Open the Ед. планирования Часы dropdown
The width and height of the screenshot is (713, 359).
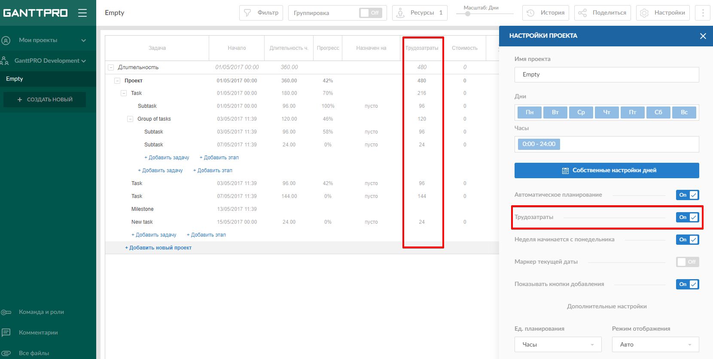pos(558,344)
